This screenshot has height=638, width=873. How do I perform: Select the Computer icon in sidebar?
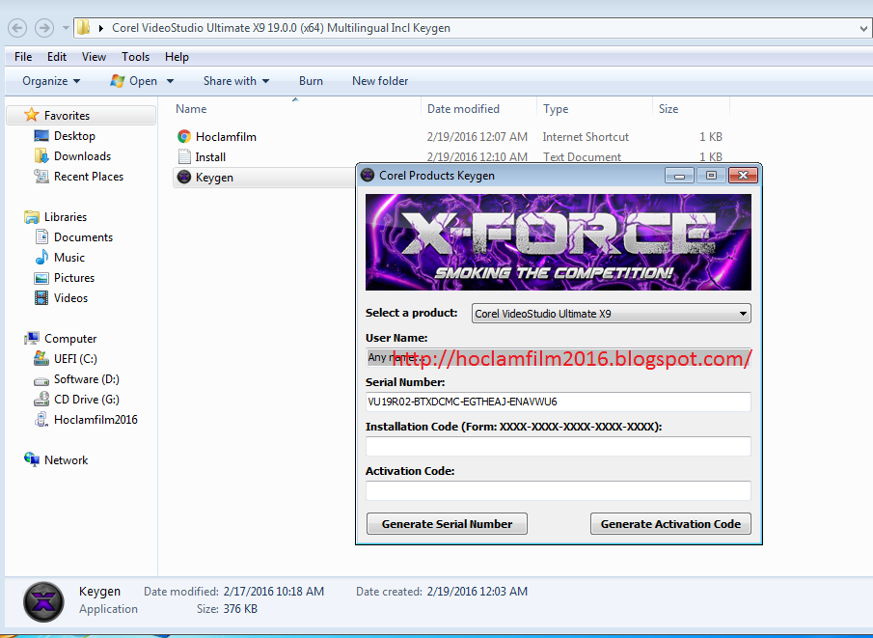click(32, 338)
